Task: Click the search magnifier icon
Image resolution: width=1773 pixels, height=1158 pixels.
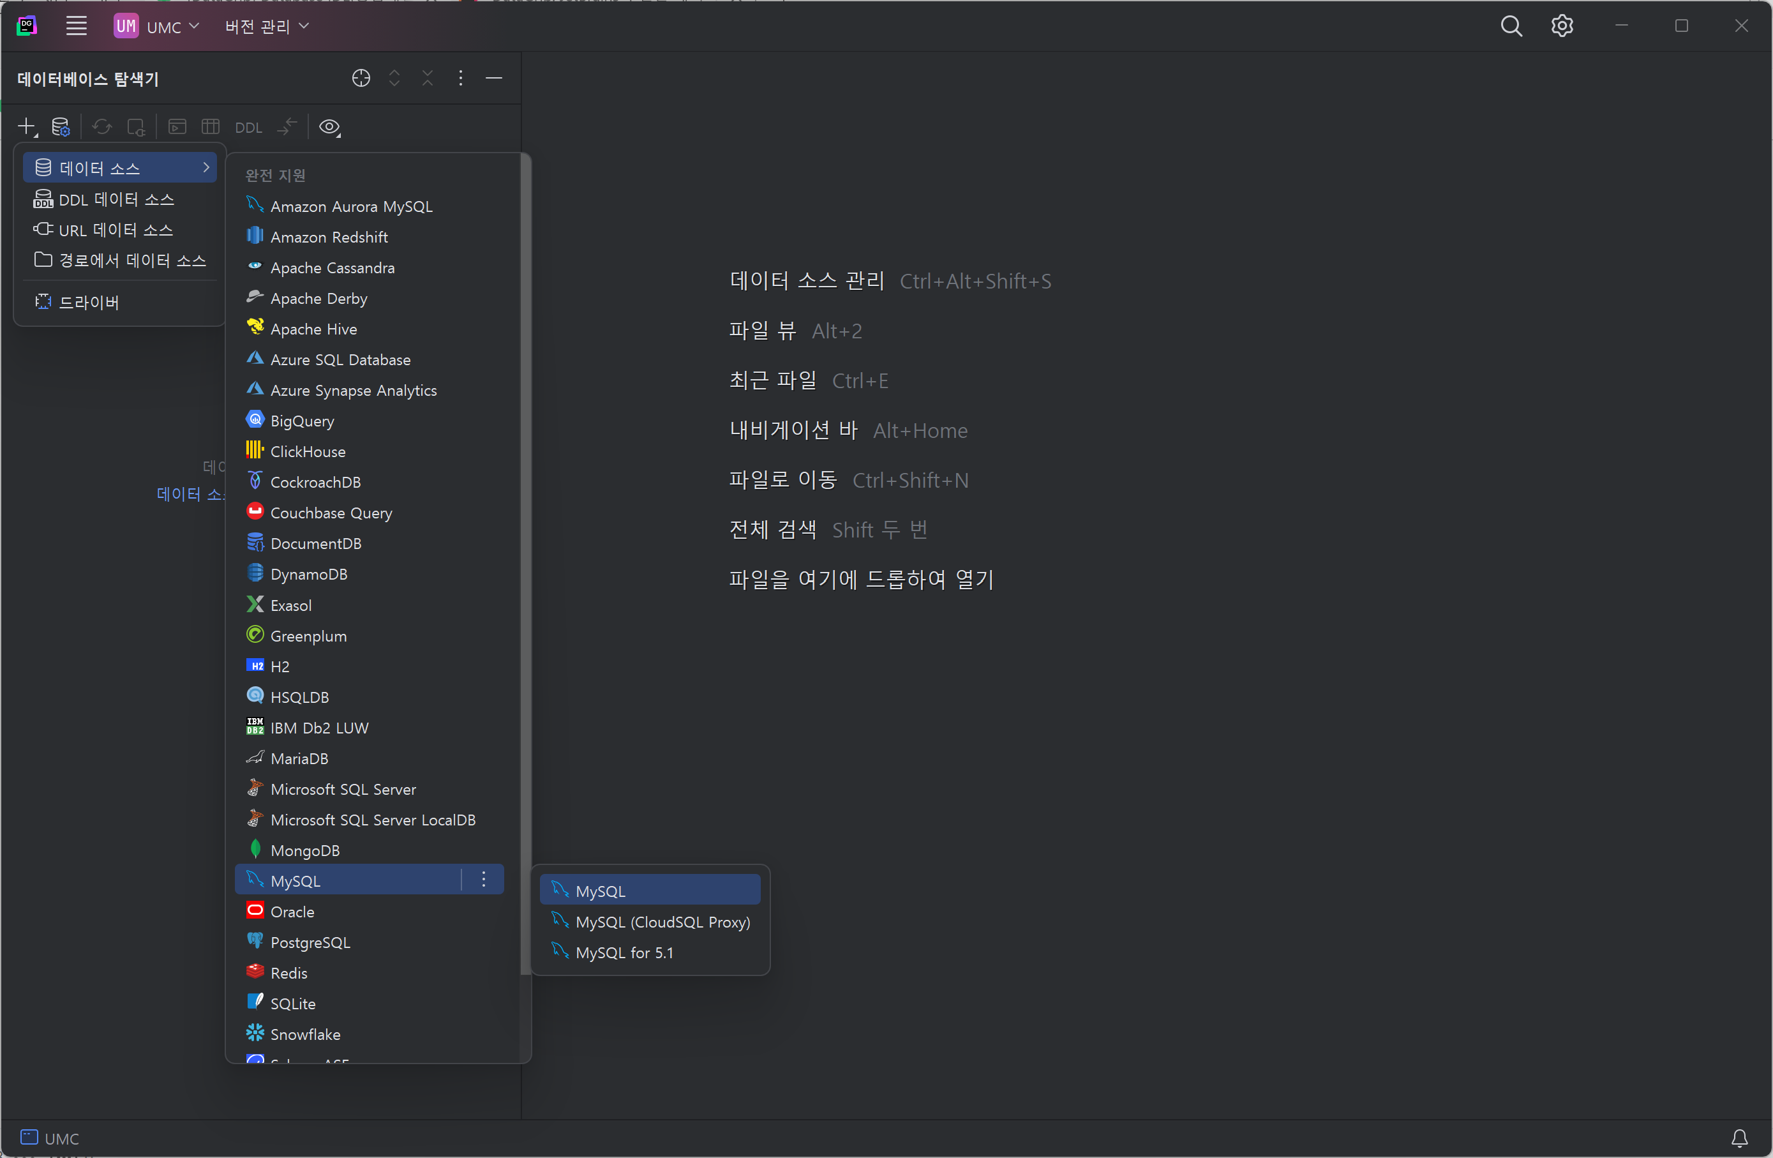Action: (1511, 26)
